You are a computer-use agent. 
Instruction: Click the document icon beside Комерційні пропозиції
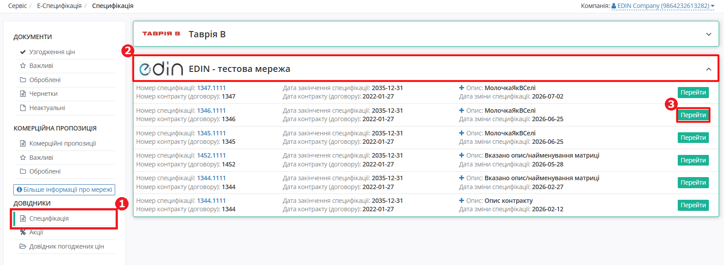tap(23, 143)
